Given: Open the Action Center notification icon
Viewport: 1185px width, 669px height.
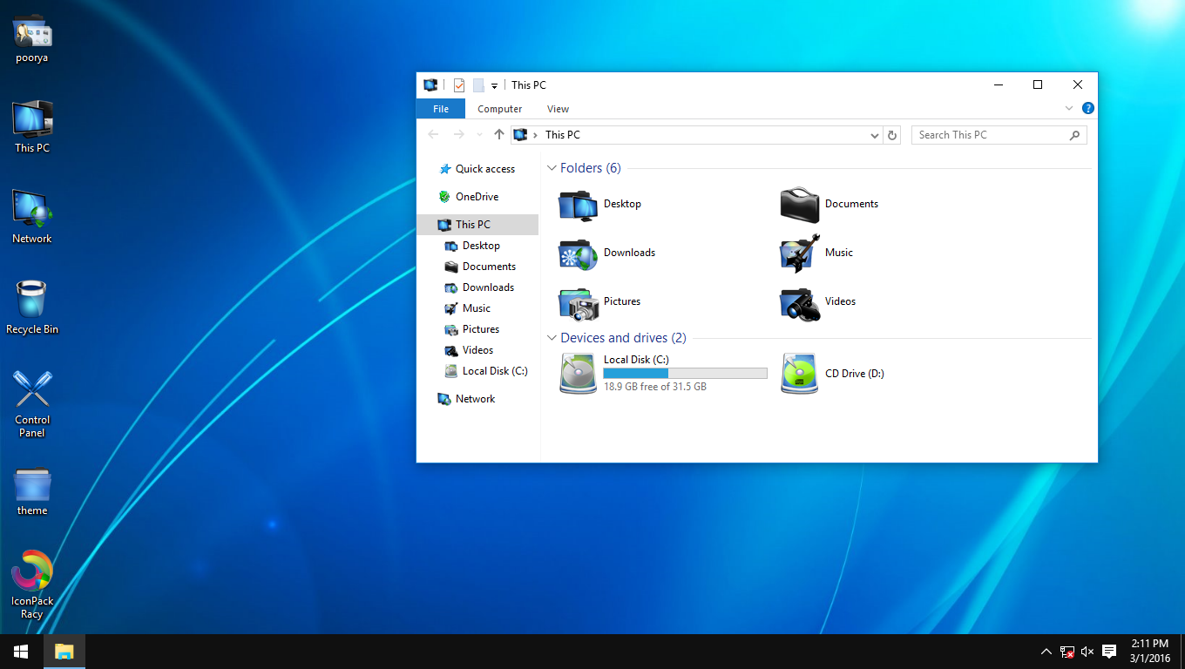Looking at the screenshot, I should point(1108,651).
